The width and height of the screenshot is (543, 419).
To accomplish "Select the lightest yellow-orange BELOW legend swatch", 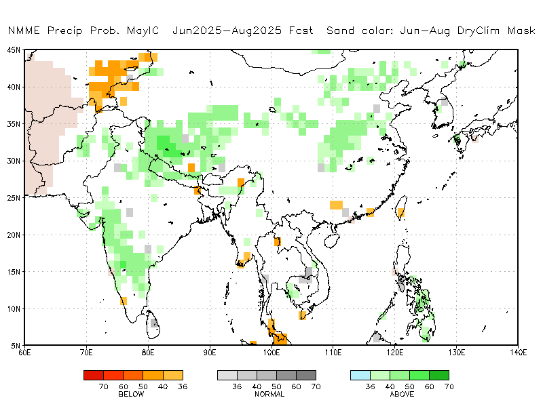I will click(173, 376).
